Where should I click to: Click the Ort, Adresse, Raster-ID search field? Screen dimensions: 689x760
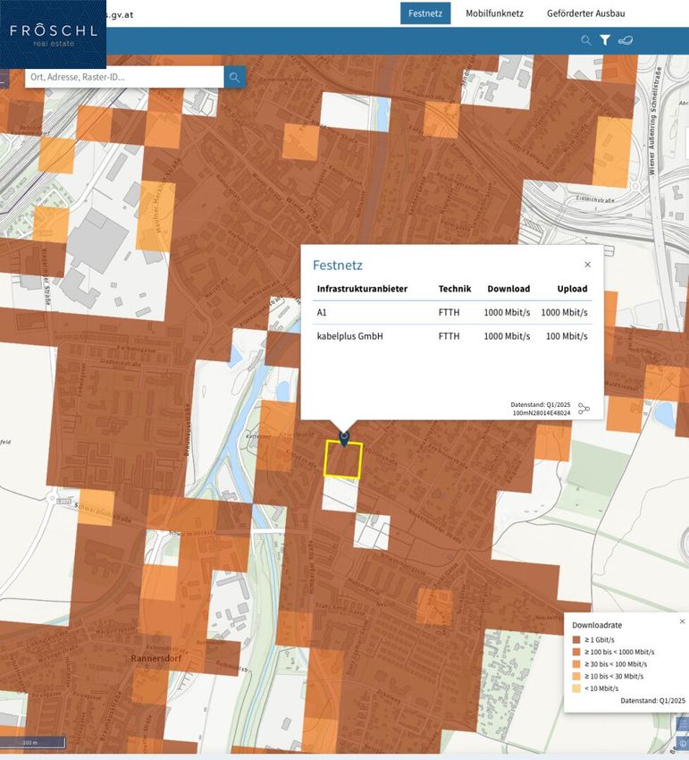tap(123, 78)
